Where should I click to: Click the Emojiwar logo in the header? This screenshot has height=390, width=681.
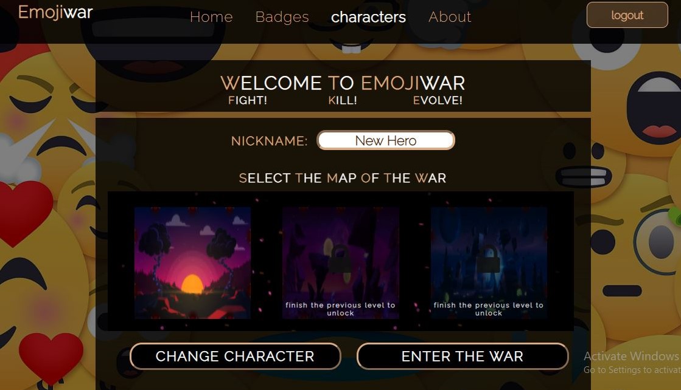(55, 12)
